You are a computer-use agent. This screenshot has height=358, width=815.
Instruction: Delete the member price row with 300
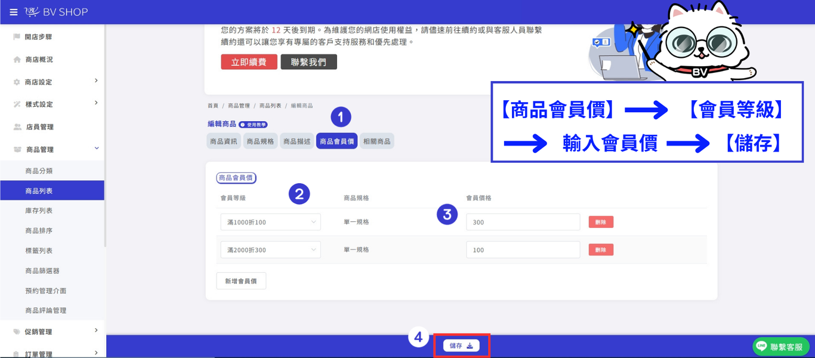pyautogui.click(x=601, y=222)
